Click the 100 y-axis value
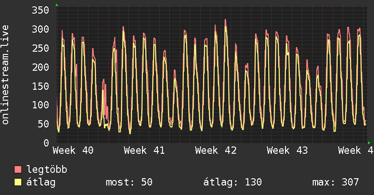374x195 pixels. click(x=40, y=105)
